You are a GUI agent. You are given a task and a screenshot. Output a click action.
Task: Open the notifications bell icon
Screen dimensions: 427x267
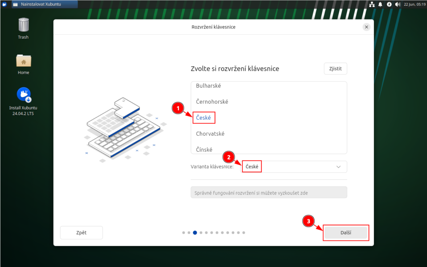(x=380, y=4)
